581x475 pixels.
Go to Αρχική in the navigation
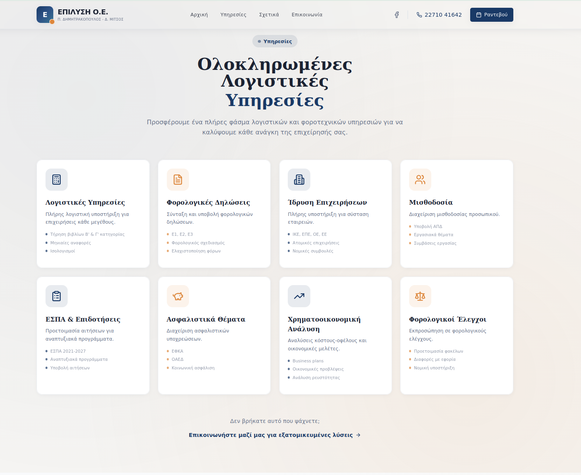[199, 15]
